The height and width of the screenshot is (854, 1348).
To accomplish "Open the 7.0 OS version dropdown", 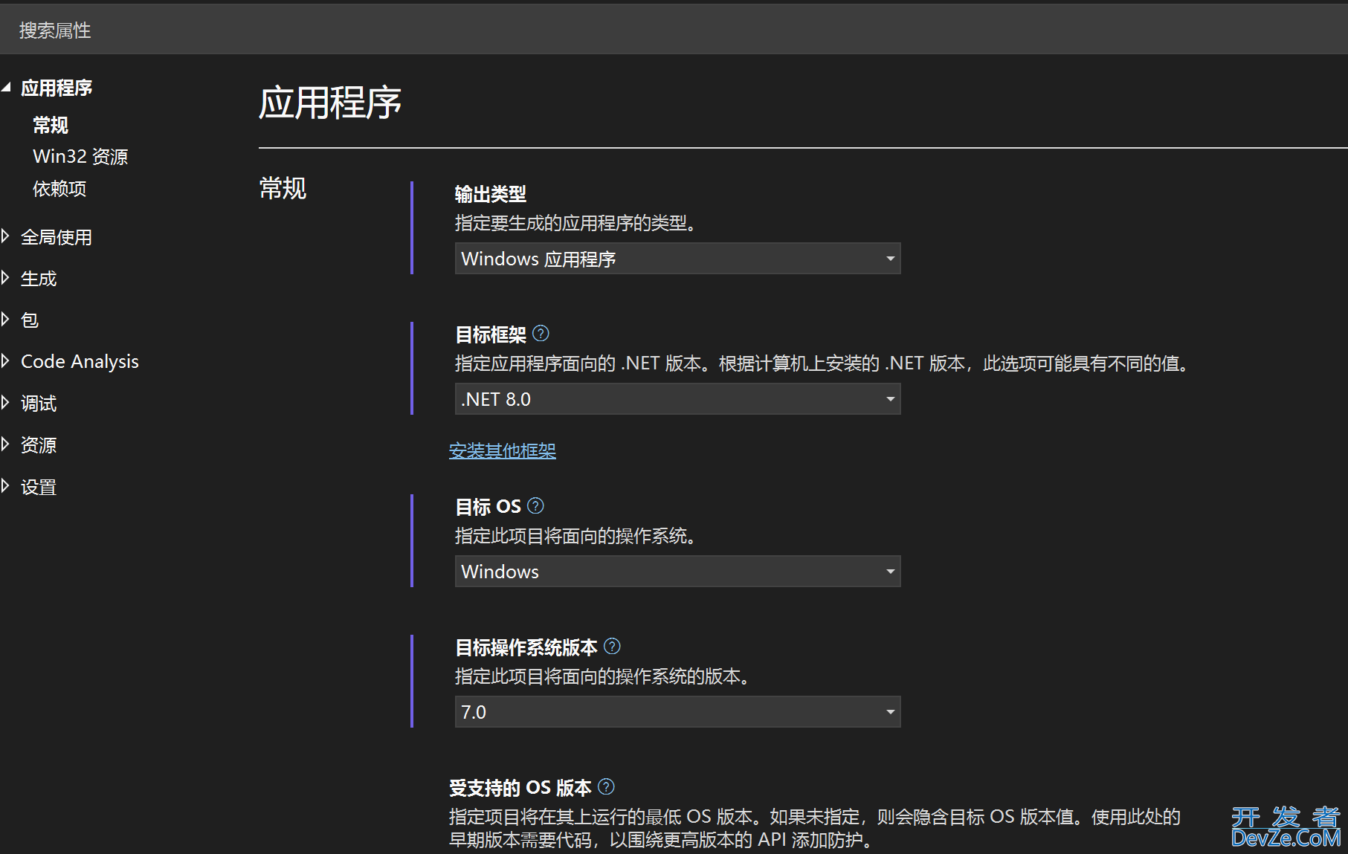I will point(677,712).
